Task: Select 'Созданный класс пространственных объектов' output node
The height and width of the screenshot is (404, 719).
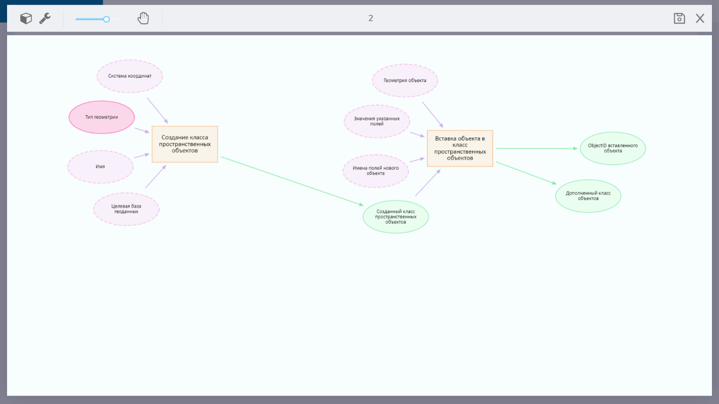Action: [x=396, y=217]
